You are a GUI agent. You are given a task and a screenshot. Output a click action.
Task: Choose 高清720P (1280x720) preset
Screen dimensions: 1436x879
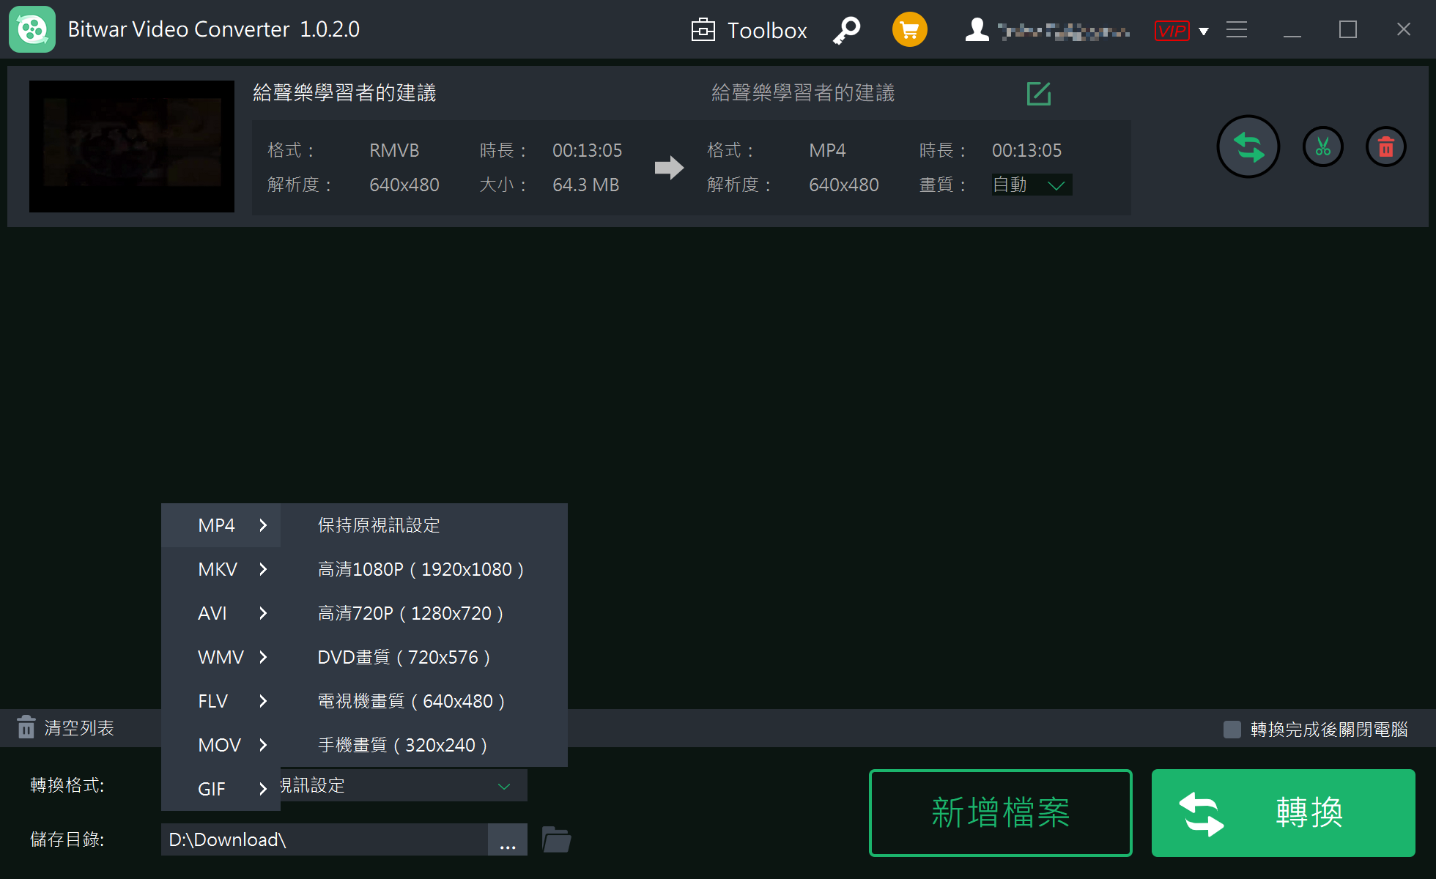coord(423,613)
